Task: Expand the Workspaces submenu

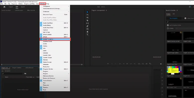Action: pos(55,6)
